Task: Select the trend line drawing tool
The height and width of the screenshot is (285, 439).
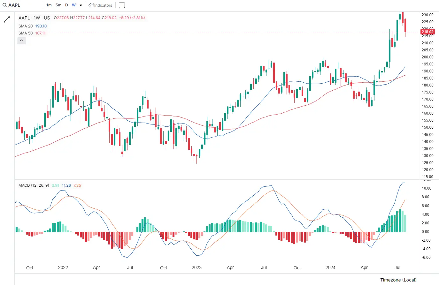Action: (6, 20)
